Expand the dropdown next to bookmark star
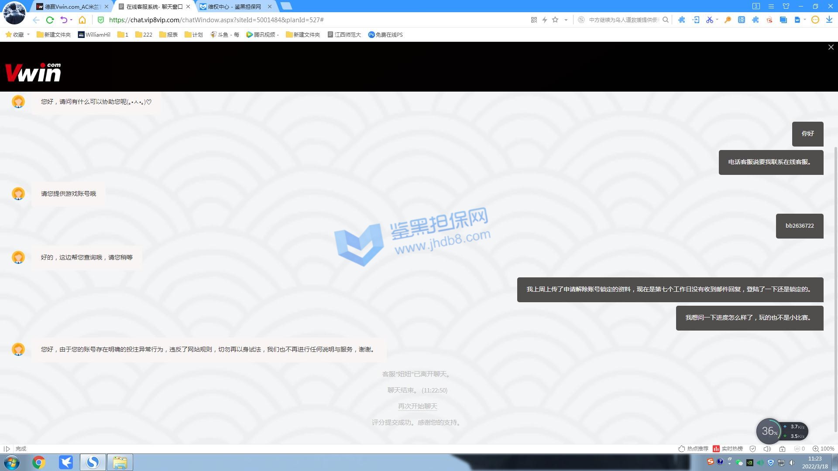 tap(566, 20)
